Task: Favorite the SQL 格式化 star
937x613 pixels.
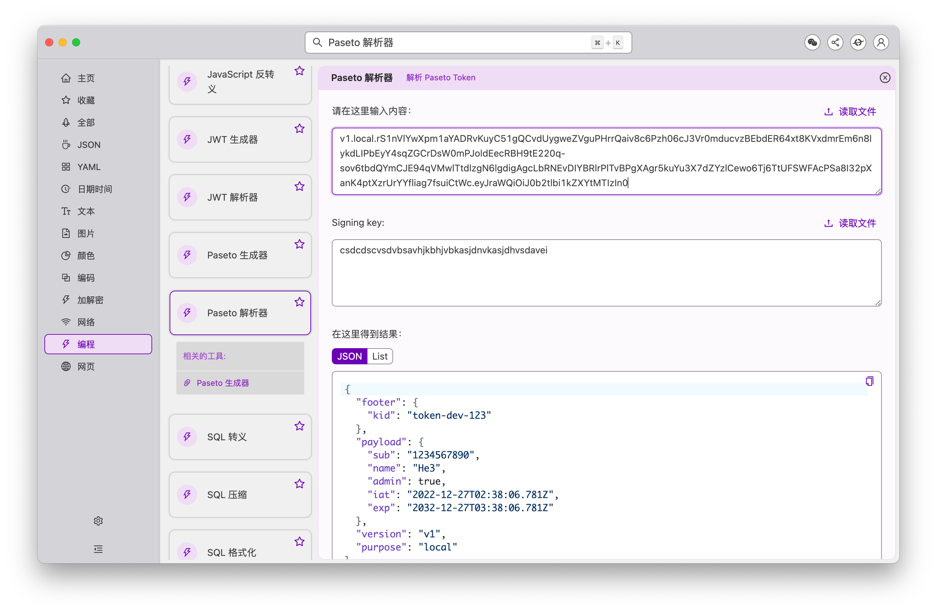Action: click(300, 541)
